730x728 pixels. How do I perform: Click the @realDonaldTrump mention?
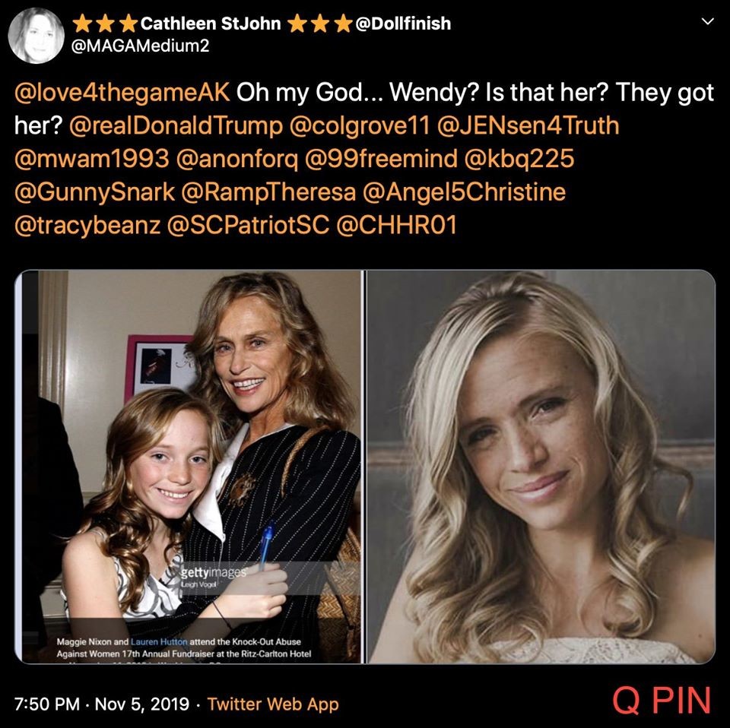[176, 126]
